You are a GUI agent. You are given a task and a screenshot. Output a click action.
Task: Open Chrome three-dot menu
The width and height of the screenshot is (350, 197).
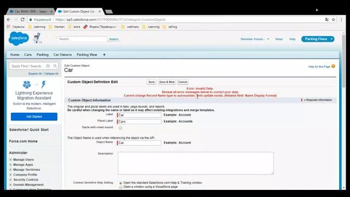341,20
